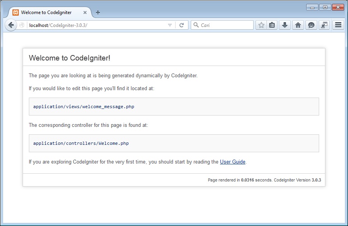This screenshot has height=226, width=348.
Task: Close the Welcome to CodeIgniter tab
Action: tap(85, 12)
